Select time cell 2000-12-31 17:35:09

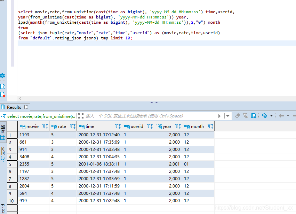coord(99,142)
